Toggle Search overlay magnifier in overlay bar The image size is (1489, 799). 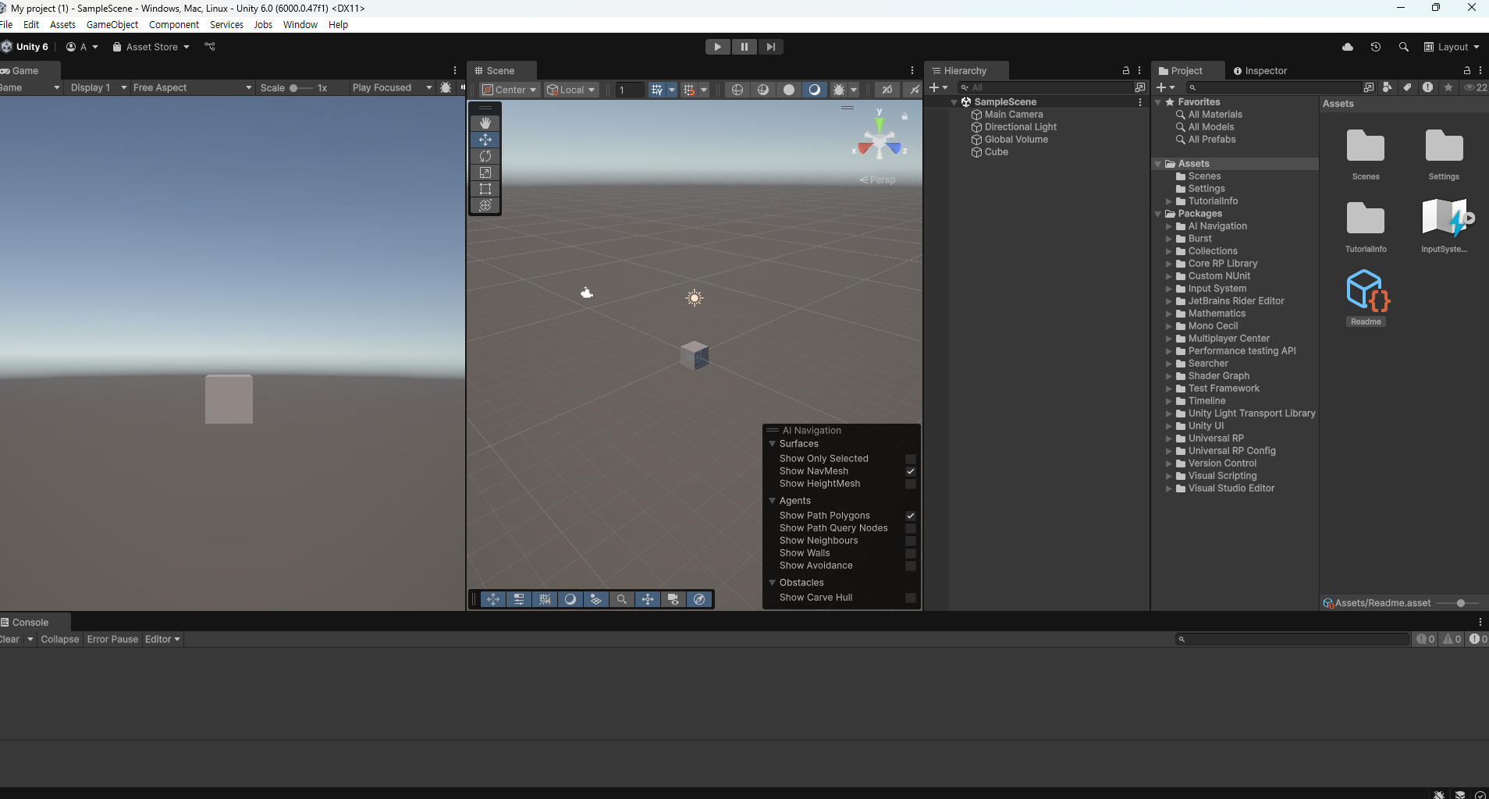(622, 599)
